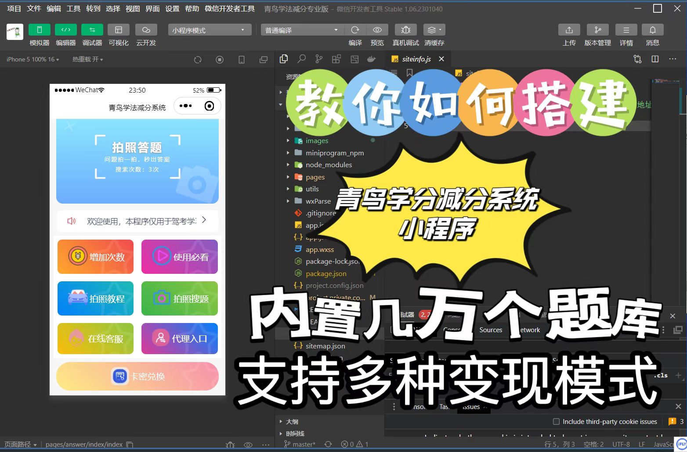
Task: Open the source control branch icon
Action: coord(319,59)
